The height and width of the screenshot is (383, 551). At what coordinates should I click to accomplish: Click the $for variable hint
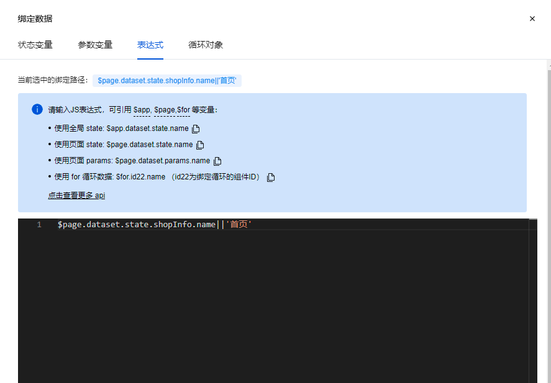[183, 110]
